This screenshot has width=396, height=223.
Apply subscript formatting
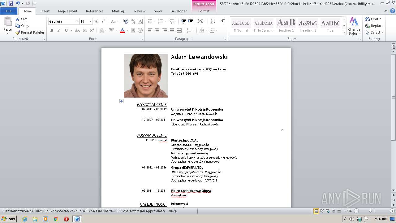click(84, 30)
